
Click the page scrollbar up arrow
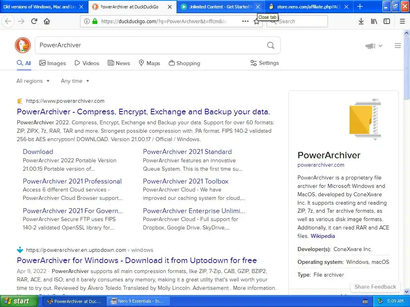tap(407, 33)
